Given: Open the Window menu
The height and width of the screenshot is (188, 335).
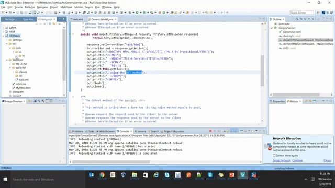Looking at the screenshot, I should 107,7.
